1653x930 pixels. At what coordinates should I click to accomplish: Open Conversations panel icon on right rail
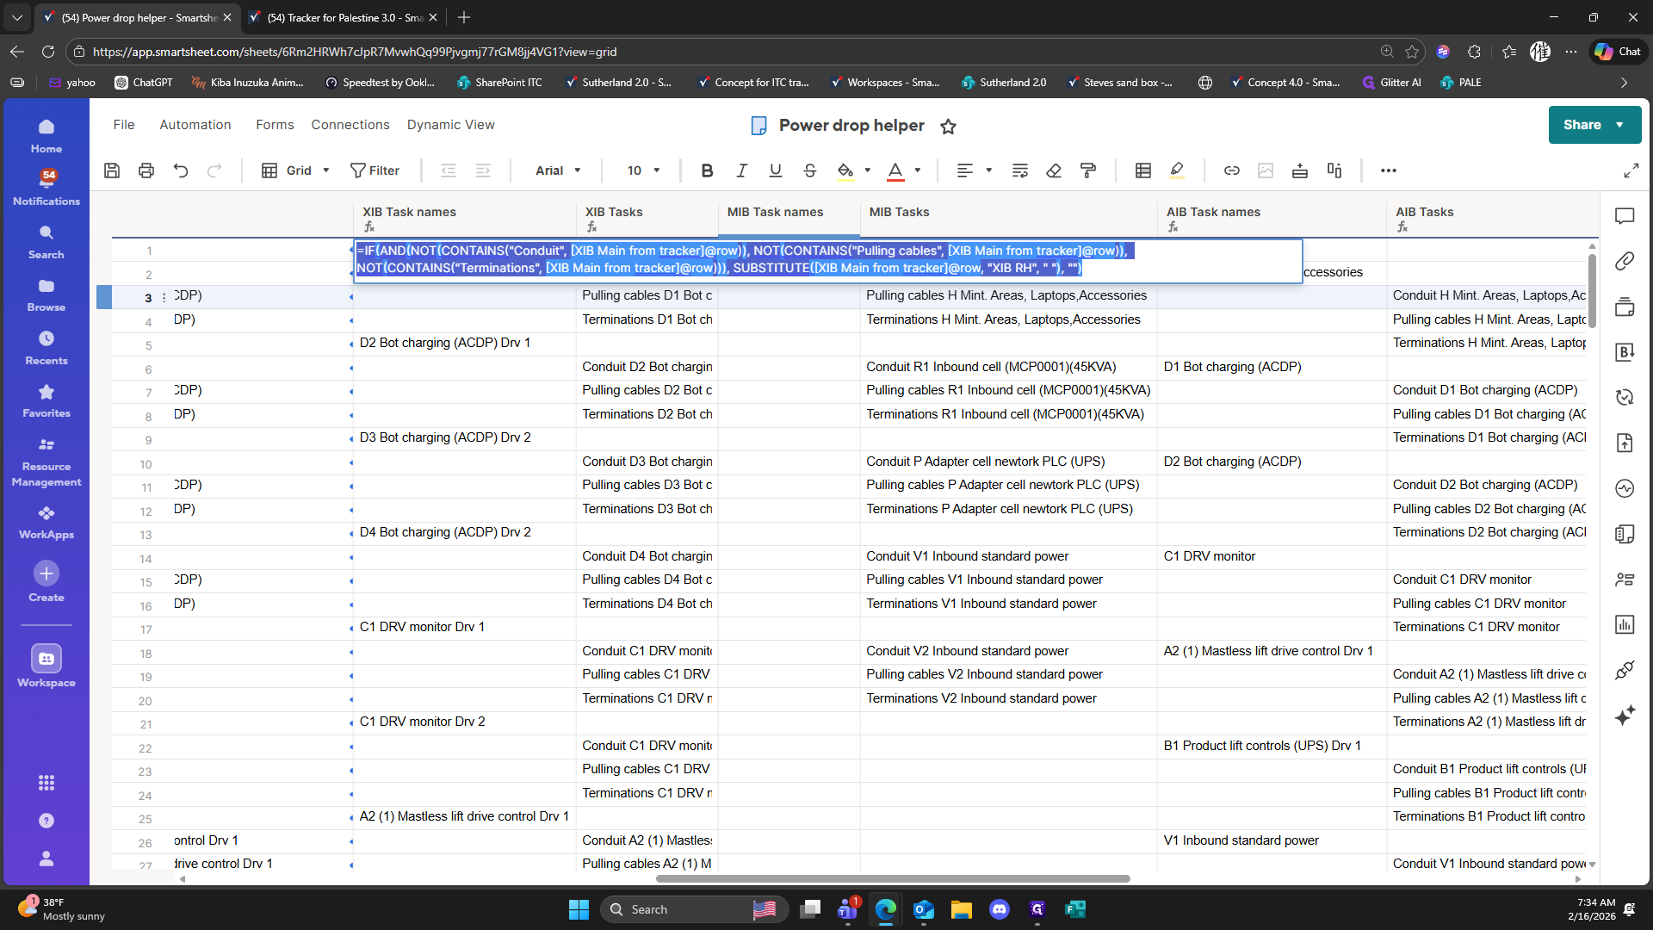(1625, 216)
